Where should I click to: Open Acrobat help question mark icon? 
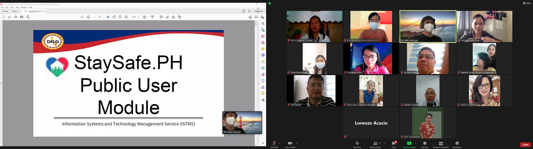[243, 11]
